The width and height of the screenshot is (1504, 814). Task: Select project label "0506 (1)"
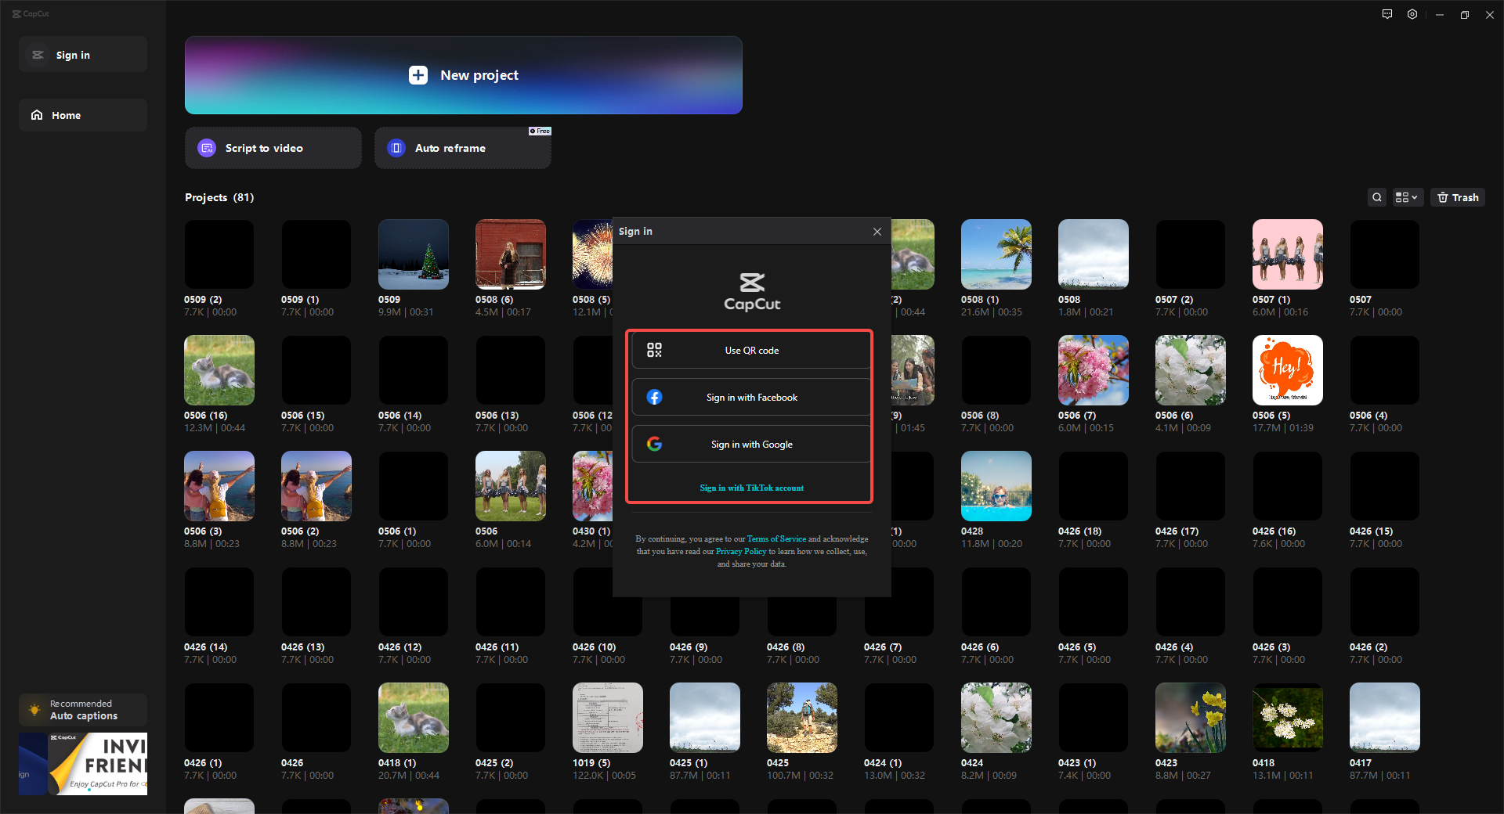pyautogui.click(x=397, y=531)
